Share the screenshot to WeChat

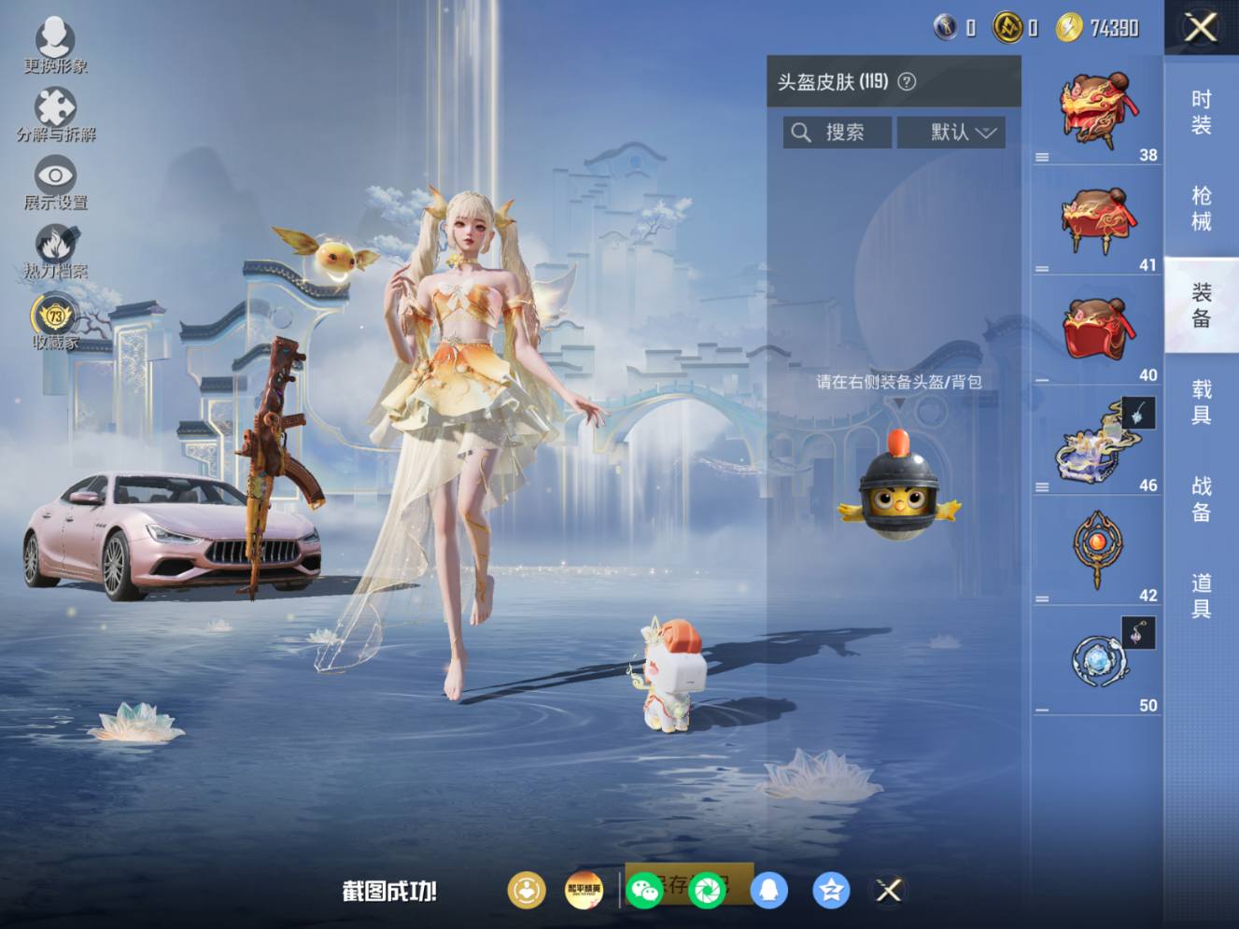pyautogui.click(x=645, y=891)
